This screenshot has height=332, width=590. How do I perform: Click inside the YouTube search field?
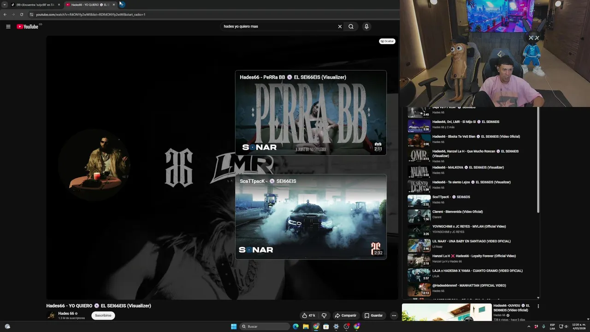click(279, 27)
